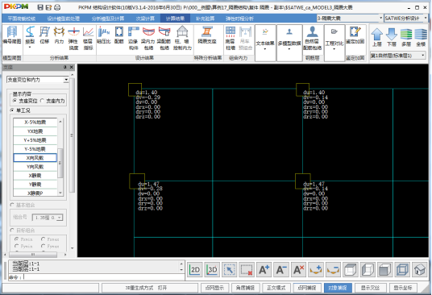Viewport: 432px width, 295px height.
Task: Activate the arrow selection tool in bottom toolbar
Action: click(229, 270)
